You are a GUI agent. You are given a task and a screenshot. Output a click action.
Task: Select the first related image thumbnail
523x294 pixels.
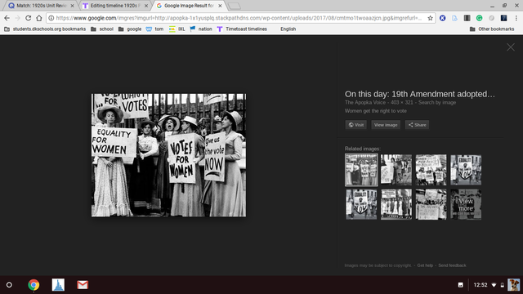tap(361, 170)
